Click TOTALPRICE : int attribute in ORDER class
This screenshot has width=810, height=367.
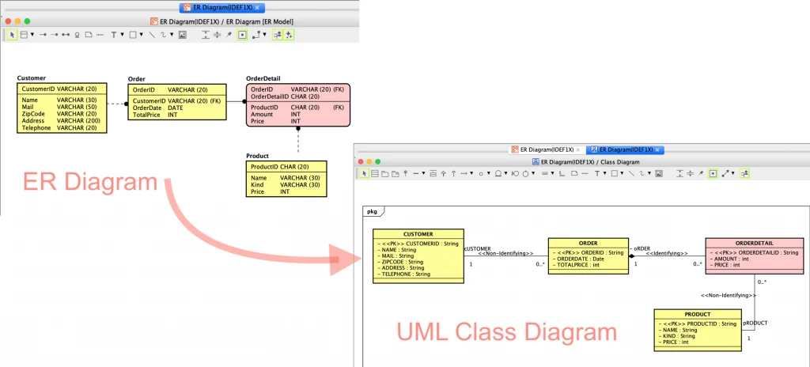click(x=577, y=265)
